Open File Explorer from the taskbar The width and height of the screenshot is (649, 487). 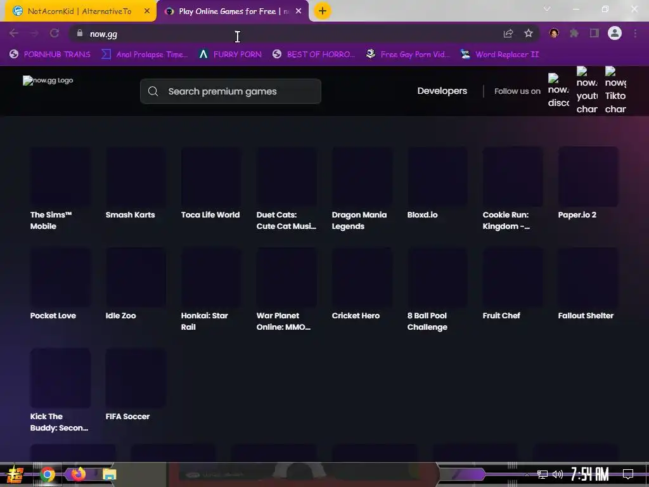109,474
